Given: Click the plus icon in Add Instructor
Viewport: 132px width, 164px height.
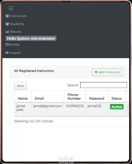Looking at the screenshot, I should pos(96,72).
